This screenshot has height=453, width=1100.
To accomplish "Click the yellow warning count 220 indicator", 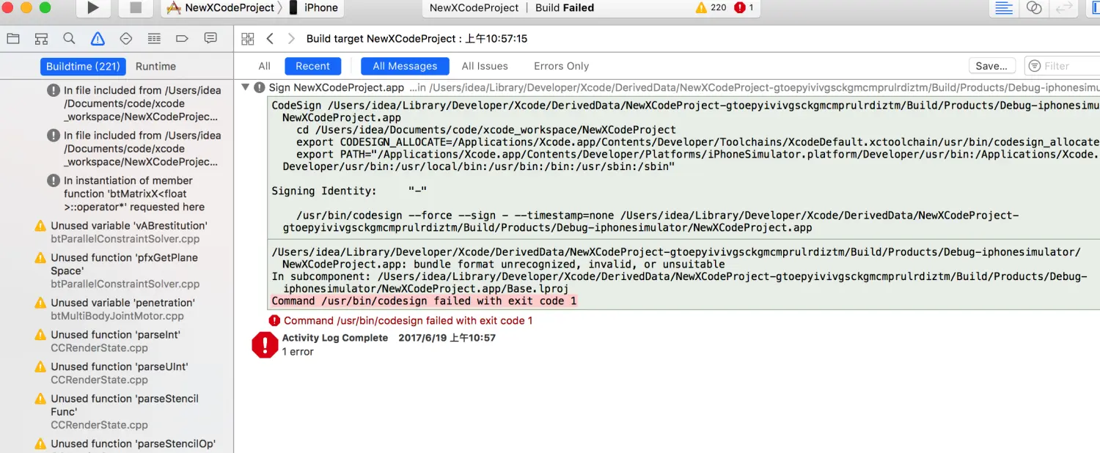I will (711, 7).
